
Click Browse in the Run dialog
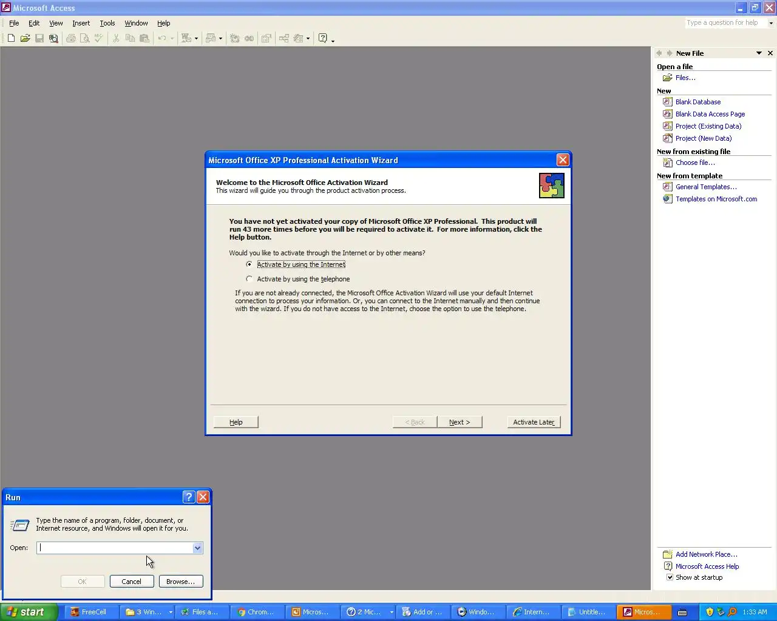[x=181, y=581]
